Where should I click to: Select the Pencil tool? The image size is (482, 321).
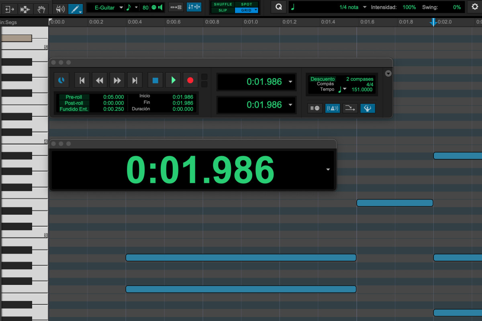tap(75, 8)
